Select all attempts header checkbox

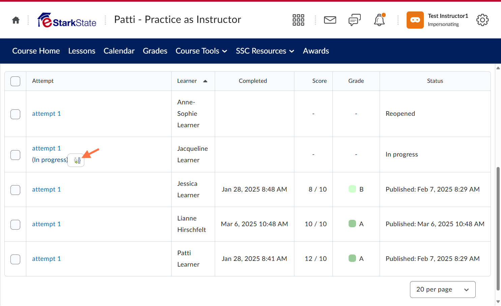click(16, 81)
